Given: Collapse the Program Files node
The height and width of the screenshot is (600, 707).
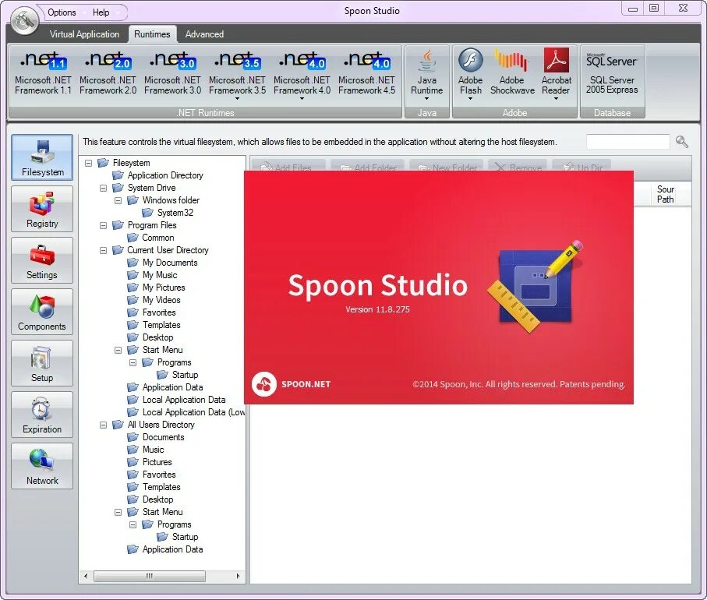Looking at the screenshot, I should tap(103, 225).
